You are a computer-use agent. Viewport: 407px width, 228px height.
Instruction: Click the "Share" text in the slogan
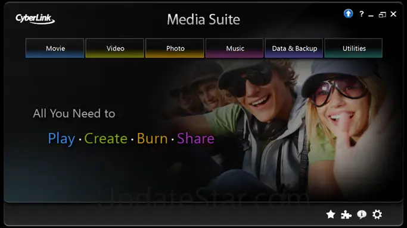click(x=195, y=138)
